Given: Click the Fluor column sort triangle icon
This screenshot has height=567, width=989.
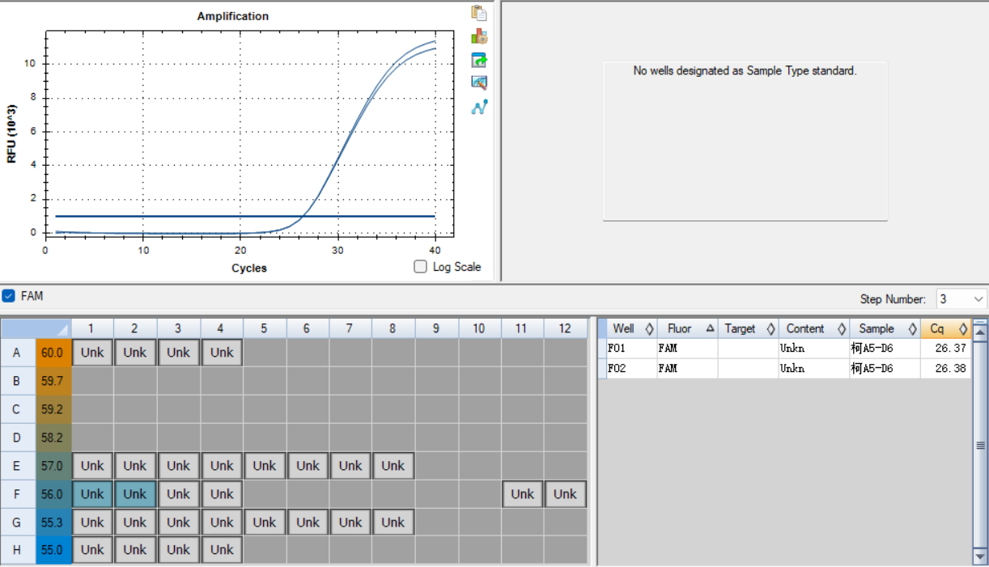Looking at the screenshot, I should tap(710, 329).
